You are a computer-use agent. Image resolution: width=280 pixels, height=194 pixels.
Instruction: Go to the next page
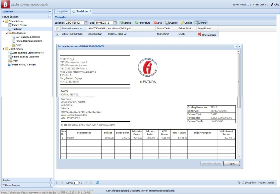pos(86,182)
